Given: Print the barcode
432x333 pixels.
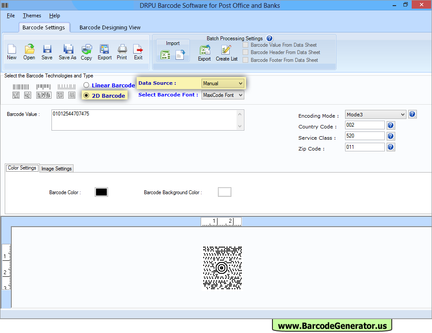Looking at the screenshot, I should point(122,52).
